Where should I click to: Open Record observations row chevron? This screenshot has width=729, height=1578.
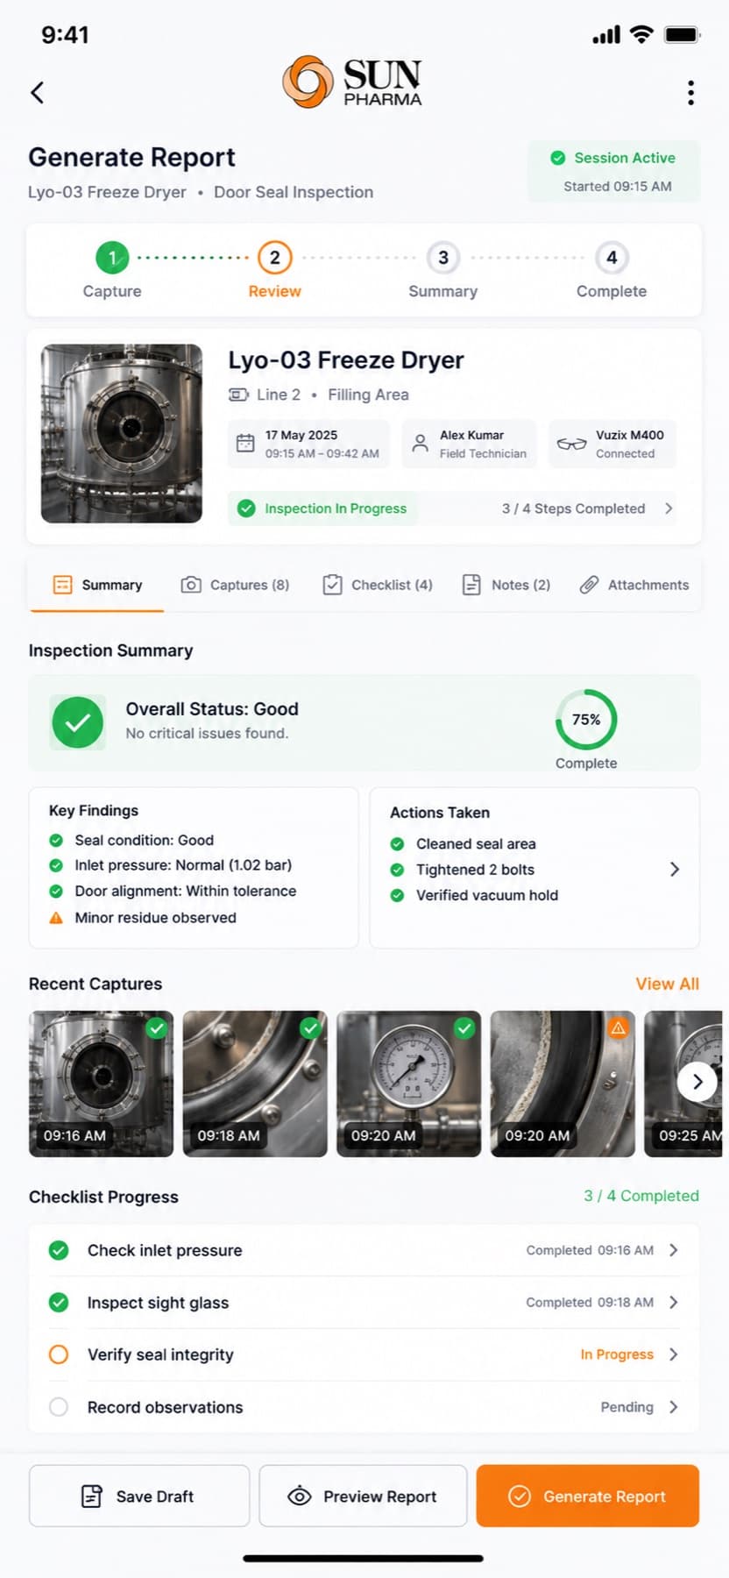[x=673, y=1407]
